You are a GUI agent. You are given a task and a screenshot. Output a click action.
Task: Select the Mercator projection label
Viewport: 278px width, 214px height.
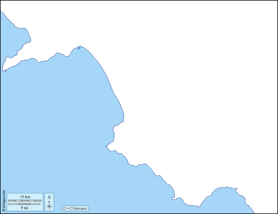tap(80, 208)
